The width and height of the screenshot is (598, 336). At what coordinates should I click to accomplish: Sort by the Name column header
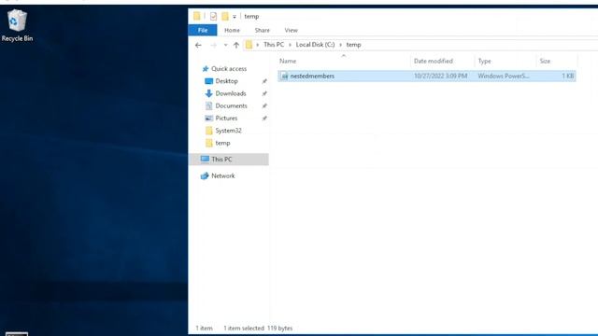tap(288, 61)
